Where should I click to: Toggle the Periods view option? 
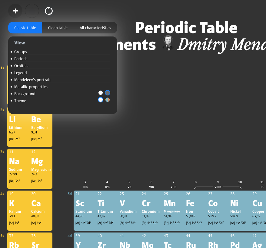click(x=21, y=59)
